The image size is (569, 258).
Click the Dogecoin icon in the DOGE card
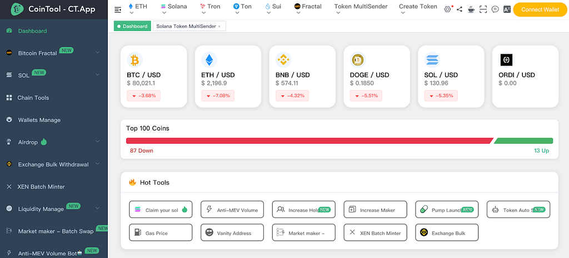pyautogui.click(x=358, y=60)
